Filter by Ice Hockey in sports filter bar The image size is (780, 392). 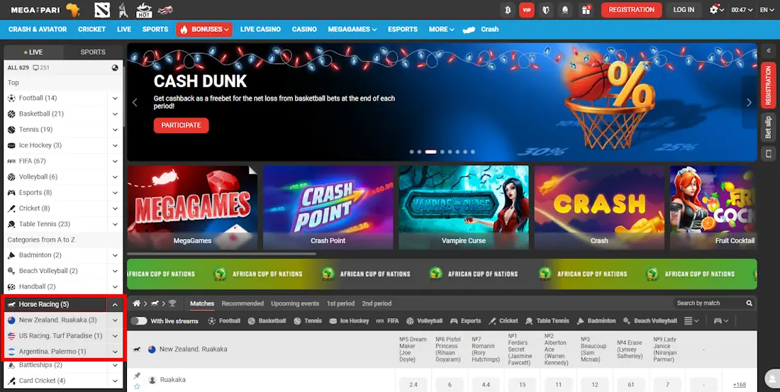[349, 321]
